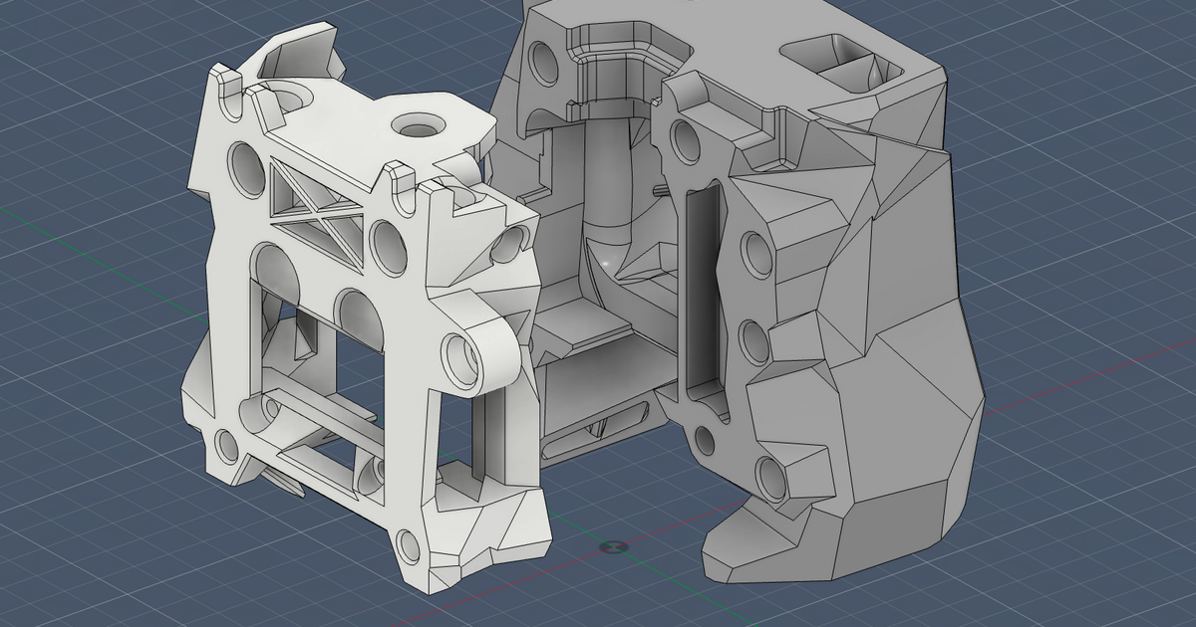This screenshot has height=627, width=1196.
Task: Click the origin point at the grid center
Action: 613,544
